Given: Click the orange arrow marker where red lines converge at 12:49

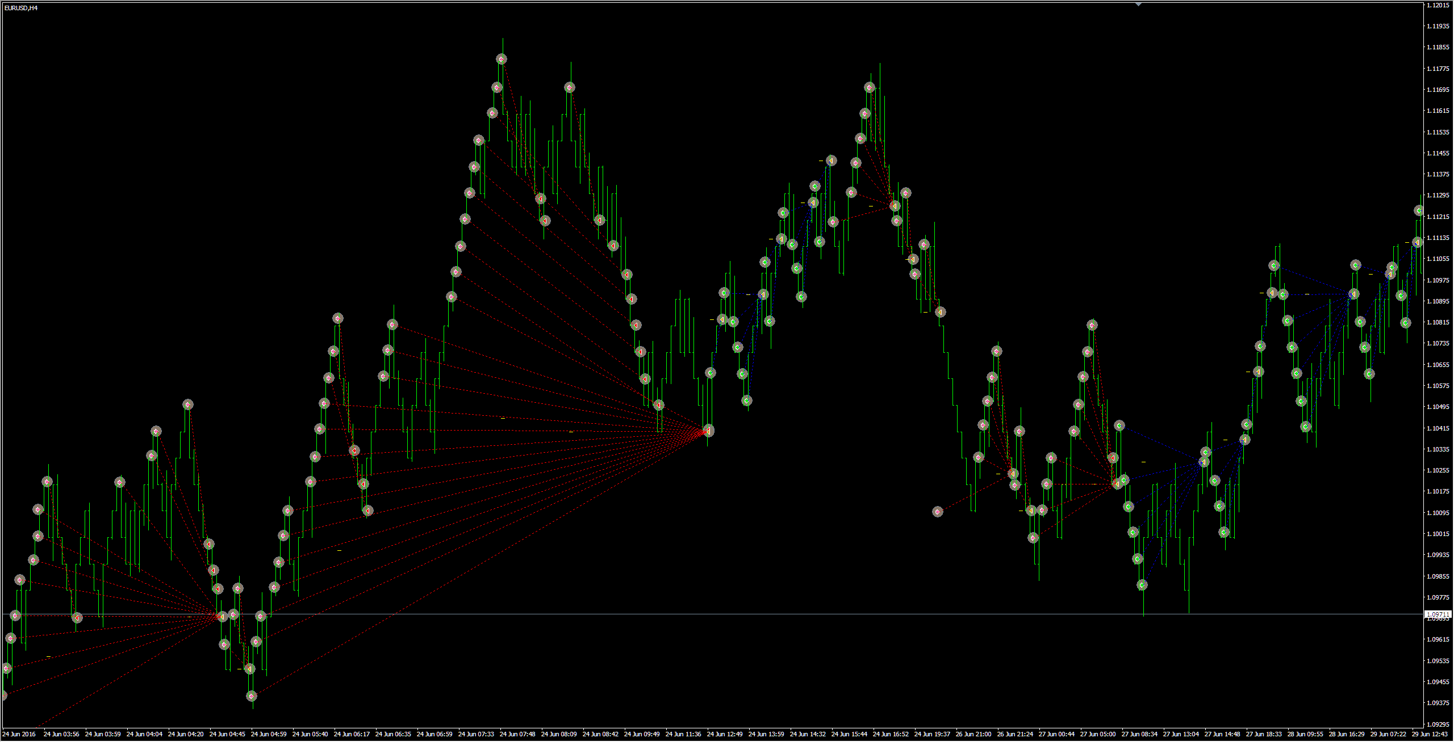Looking at the screenshot, I should coord(708,431).
